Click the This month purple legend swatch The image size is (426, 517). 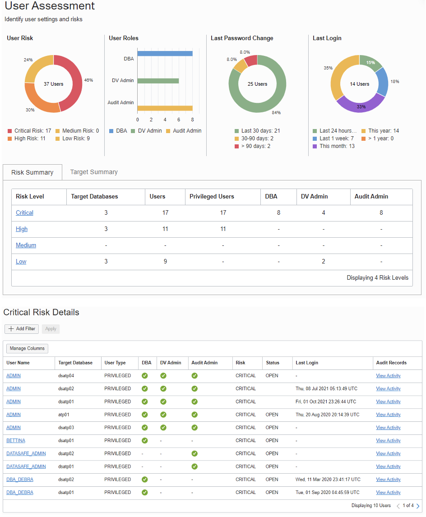(315, 147)
